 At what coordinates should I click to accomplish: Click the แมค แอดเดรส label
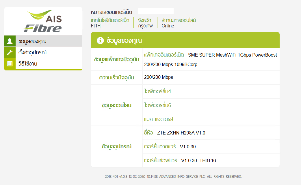tap(159, 119)
